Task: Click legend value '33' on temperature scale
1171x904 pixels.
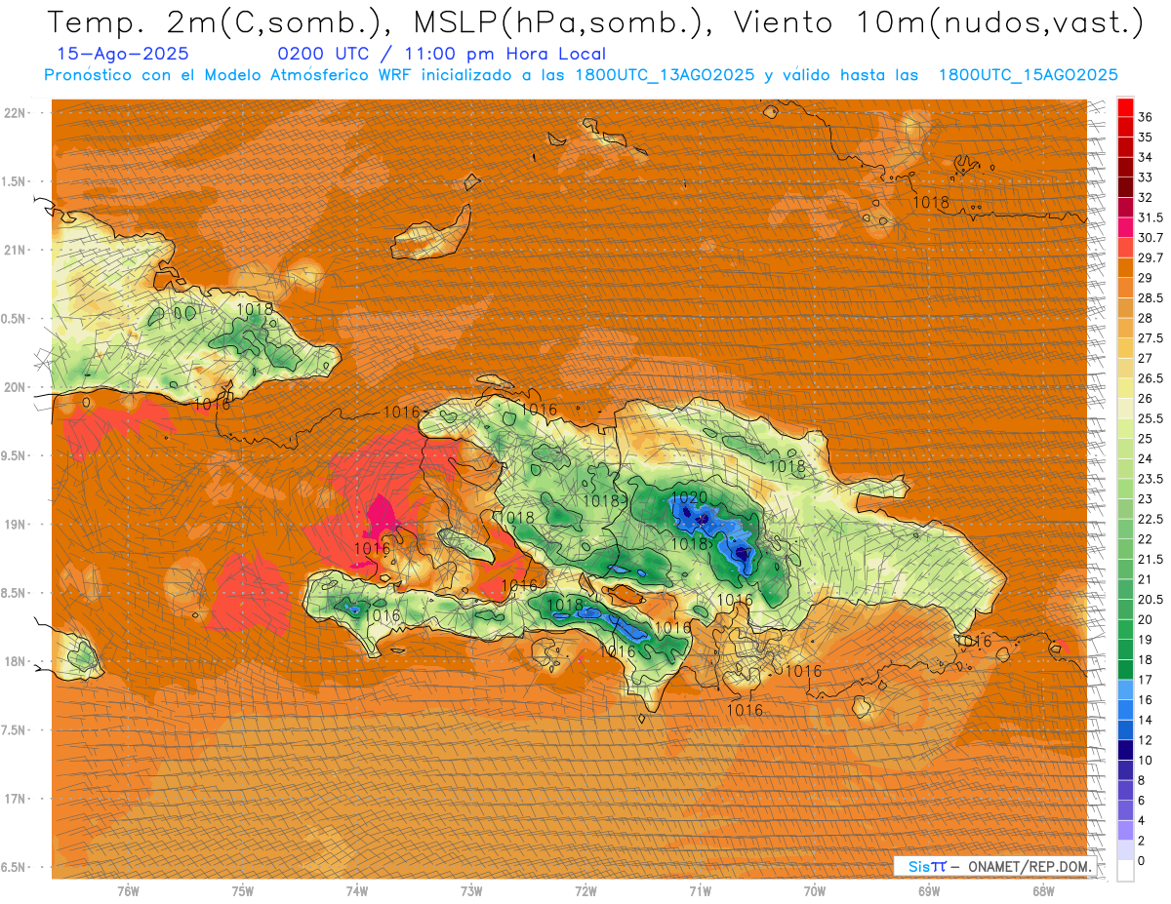Action: (1146, 177)
